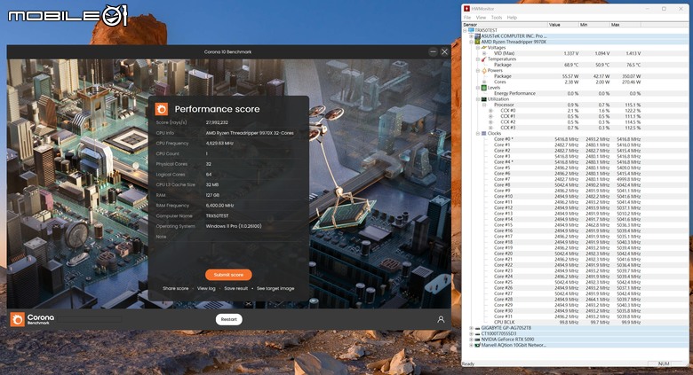693x375 pixels.
Task: Expand the GIGABYTE GP-AG70S2TB node
Action: tap(471, 328)
